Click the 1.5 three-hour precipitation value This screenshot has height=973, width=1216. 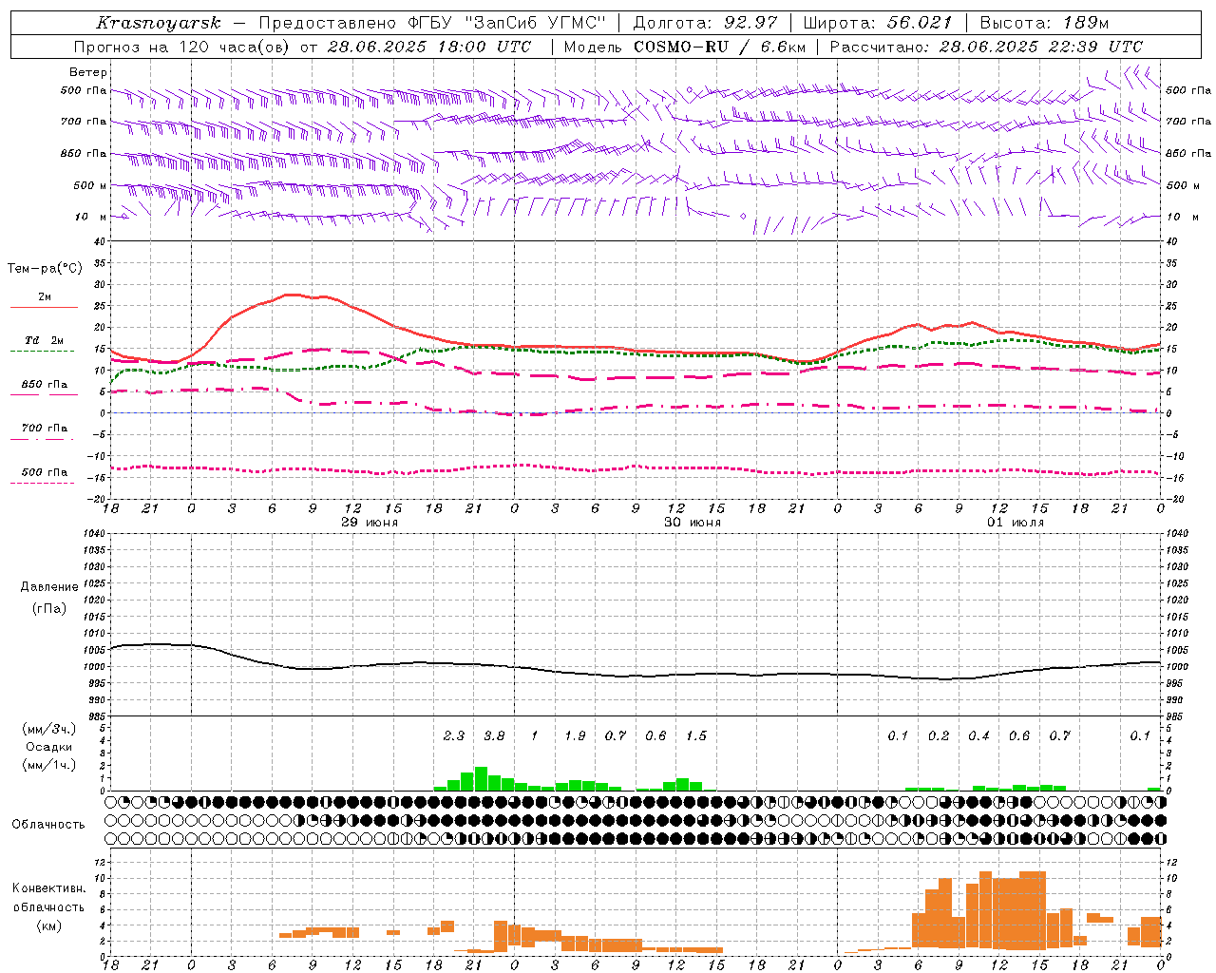point(696,736)
